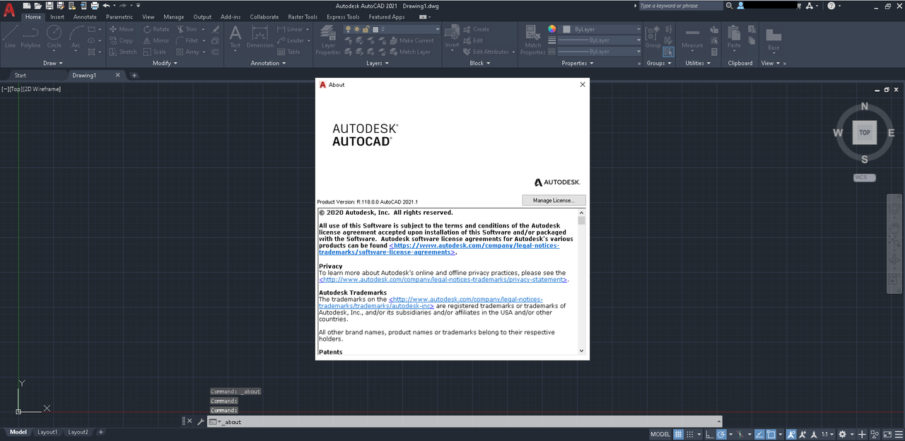Click the Scale tool
Viewport: 905px width, 441px height.
(155, 52)
